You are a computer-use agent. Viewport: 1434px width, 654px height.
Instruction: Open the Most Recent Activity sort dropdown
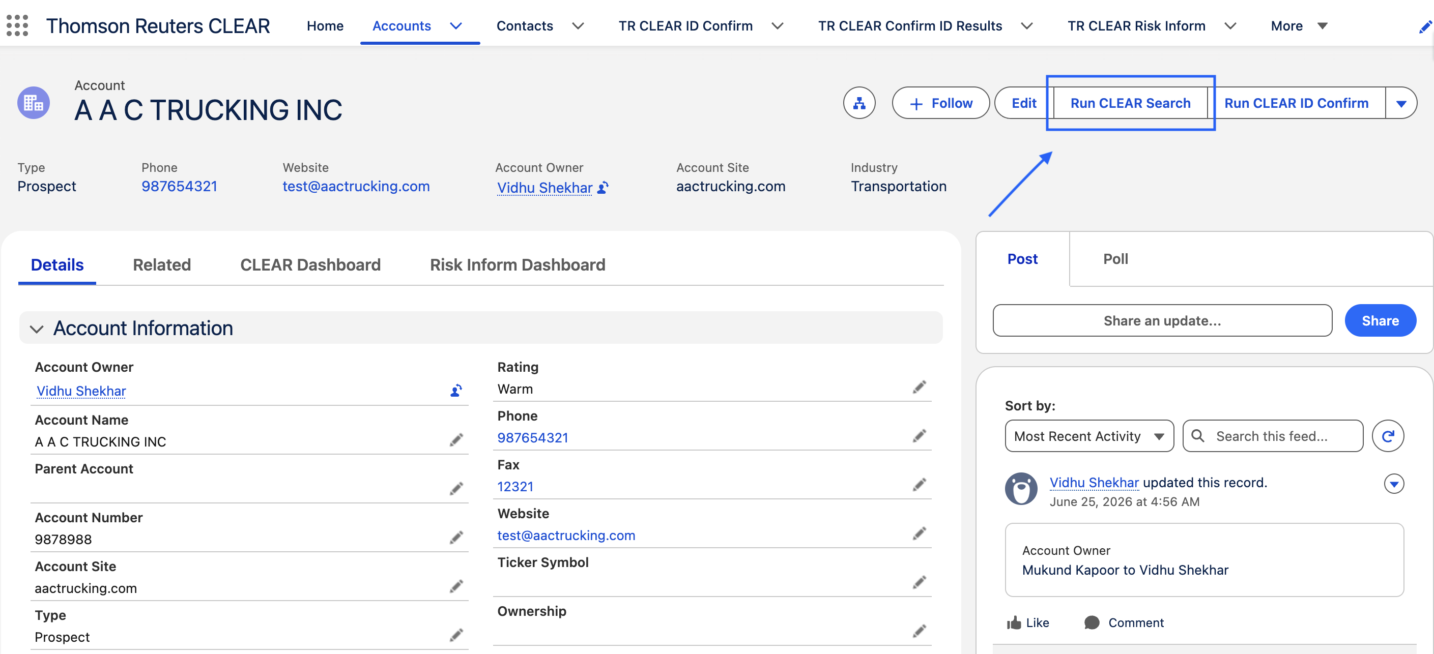click(1089, 436)
